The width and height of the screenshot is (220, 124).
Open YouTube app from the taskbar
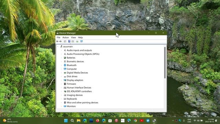pyautogui.click(x=142, y=121)
